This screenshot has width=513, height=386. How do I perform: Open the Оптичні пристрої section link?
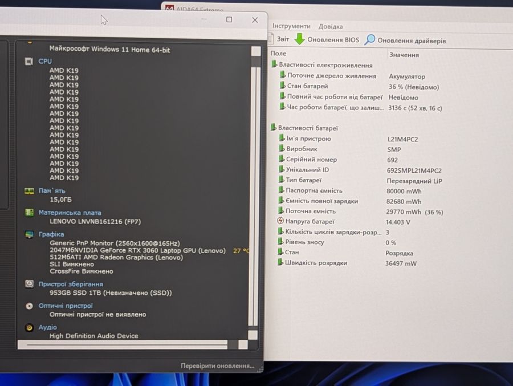coord(66,306)
